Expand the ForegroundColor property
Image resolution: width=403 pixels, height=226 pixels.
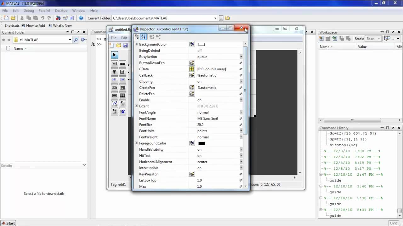tap(136, 143)
